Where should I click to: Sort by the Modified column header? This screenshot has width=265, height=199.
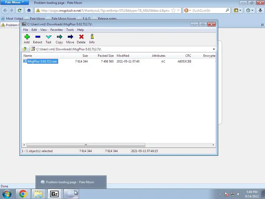[x=128, y=56]
